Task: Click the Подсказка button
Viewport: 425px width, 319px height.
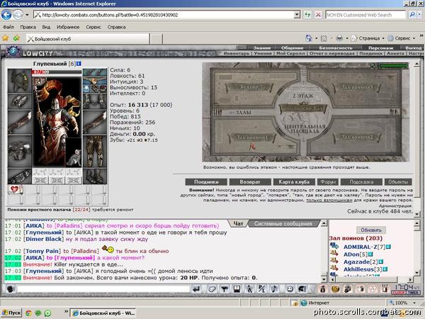Action: point(361,181)
